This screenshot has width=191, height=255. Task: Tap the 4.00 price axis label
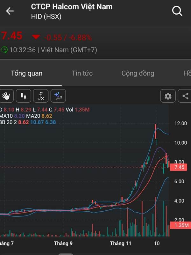click(179, 201)
